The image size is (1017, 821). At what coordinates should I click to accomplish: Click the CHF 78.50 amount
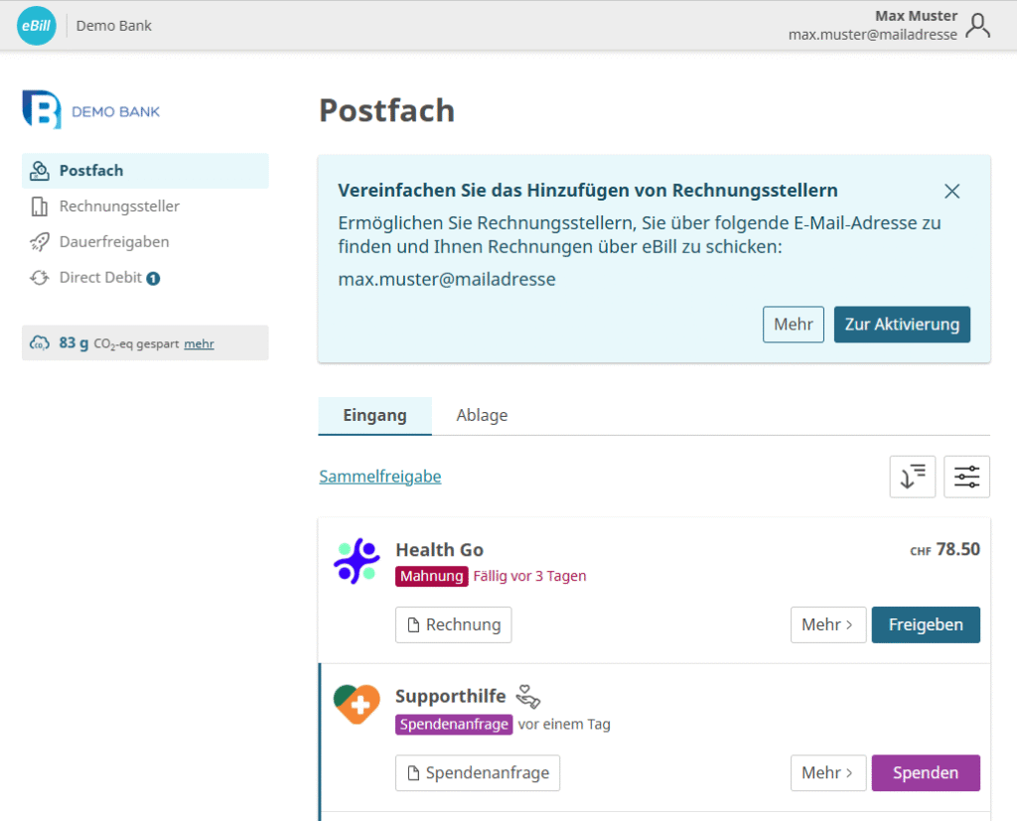click(x=945, y=550)
